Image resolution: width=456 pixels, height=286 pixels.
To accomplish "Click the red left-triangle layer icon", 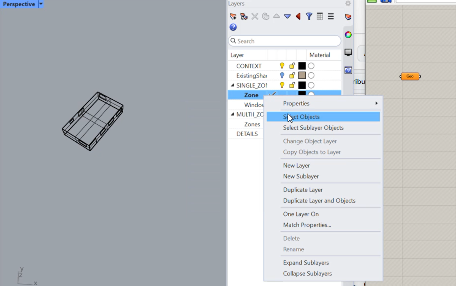I will click(298, 17).
